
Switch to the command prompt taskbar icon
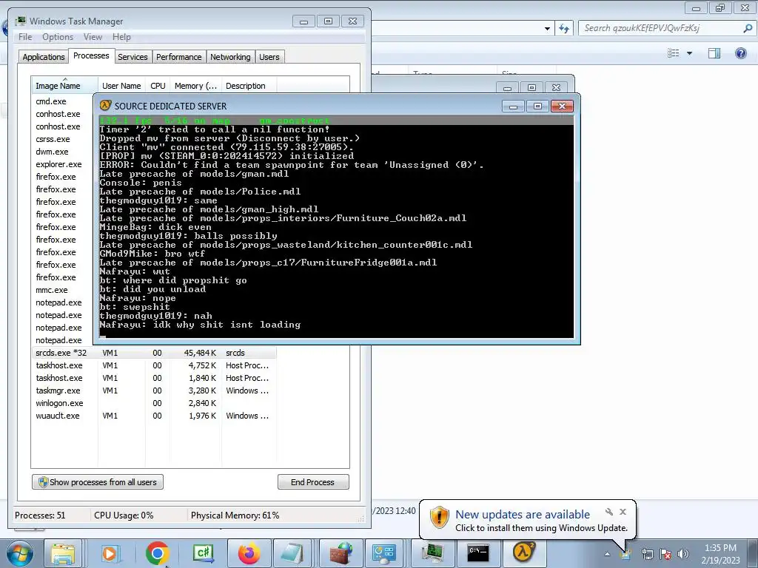click(478, 553)
